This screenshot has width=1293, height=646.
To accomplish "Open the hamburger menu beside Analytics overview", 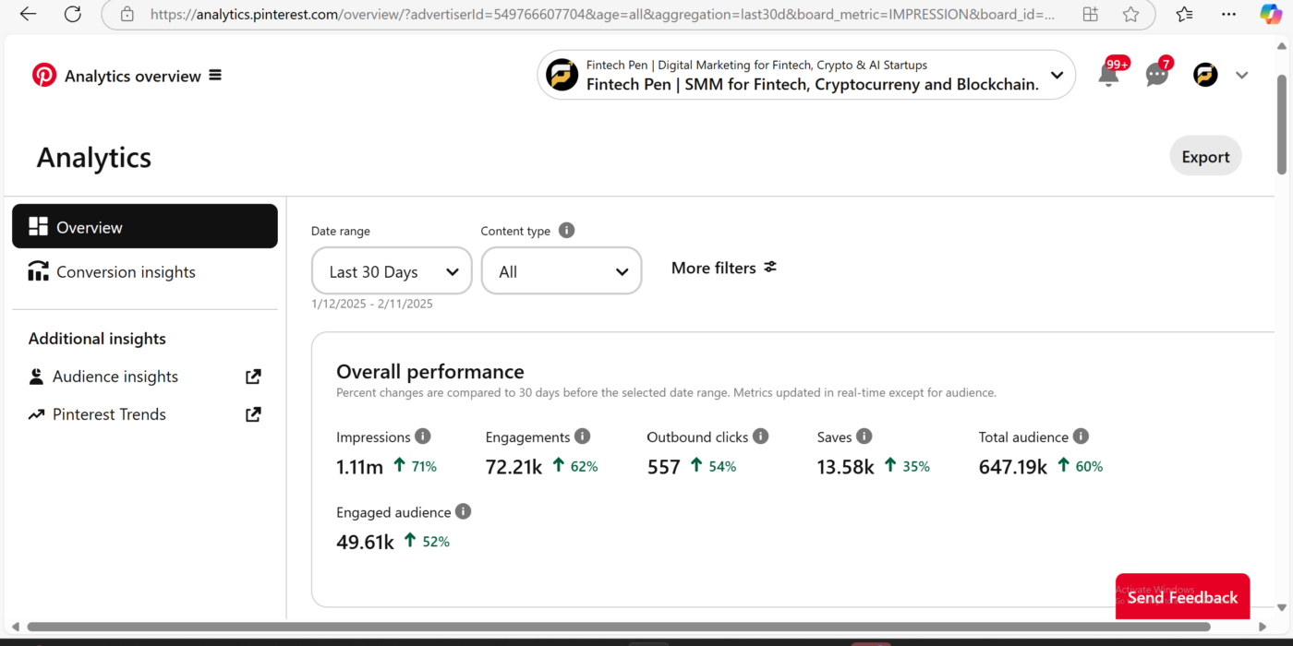I will tap(215, 75).
